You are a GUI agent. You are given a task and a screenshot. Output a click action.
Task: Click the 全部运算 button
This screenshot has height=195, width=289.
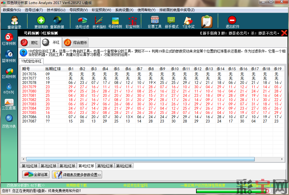click(36, 174)
